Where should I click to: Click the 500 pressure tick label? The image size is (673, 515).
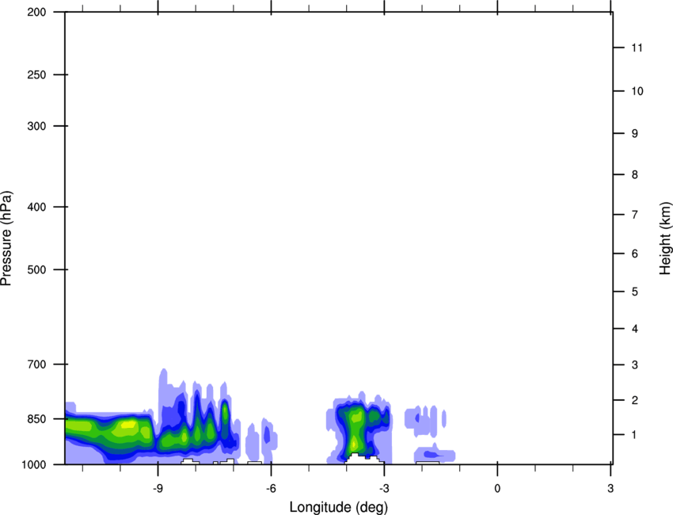36,269
